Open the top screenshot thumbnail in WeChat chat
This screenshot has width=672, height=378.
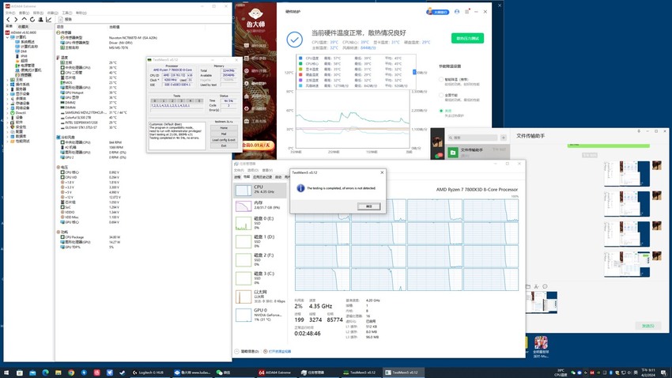[627, 173]
